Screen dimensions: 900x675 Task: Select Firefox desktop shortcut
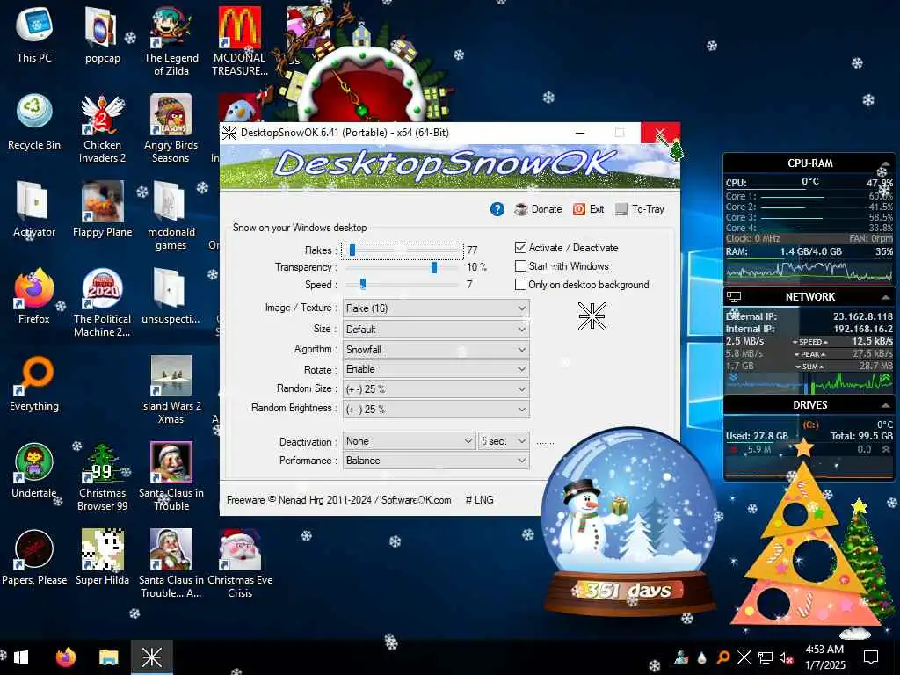(34, 297)
